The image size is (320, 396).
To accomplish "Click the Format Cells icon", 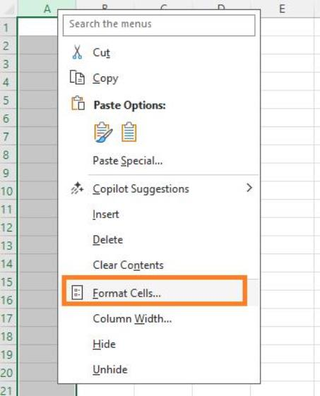I will point(77,292).
